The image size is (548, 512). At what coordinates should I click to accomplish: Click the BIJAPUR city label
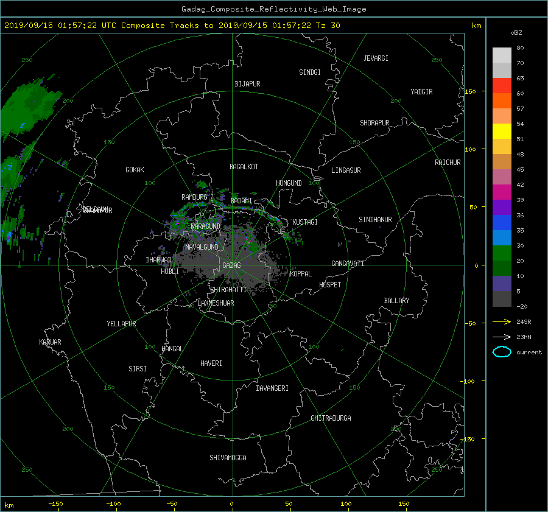click(247, 84)
